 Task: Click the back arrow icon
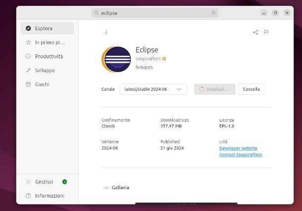click(x=106, y=32)
